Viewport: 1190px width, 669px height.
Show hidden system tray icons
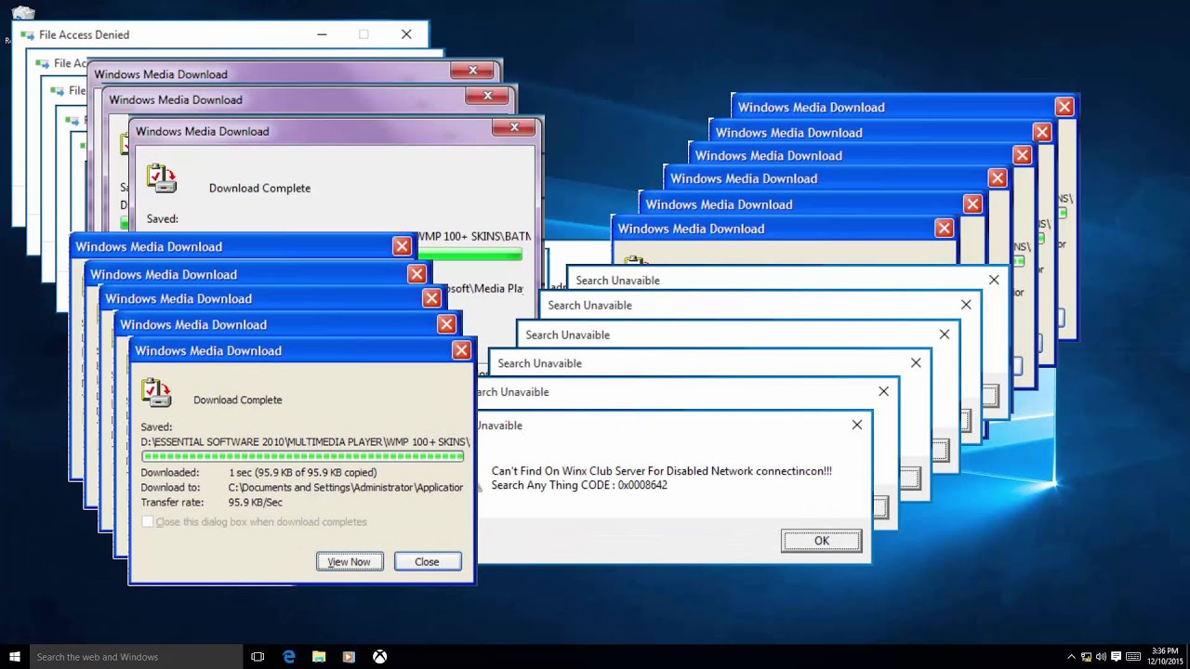pyautogui.click(x=1071, y=657)
